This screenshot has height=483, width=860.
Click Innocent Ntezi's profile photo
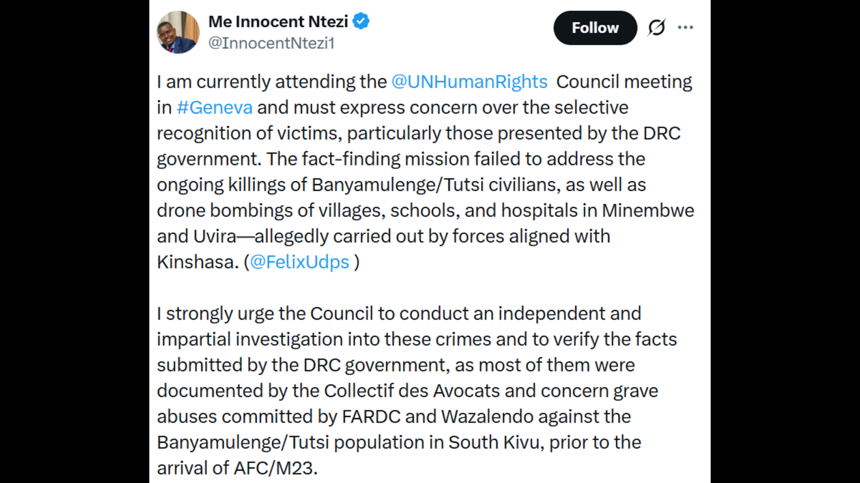click(178, 32)
